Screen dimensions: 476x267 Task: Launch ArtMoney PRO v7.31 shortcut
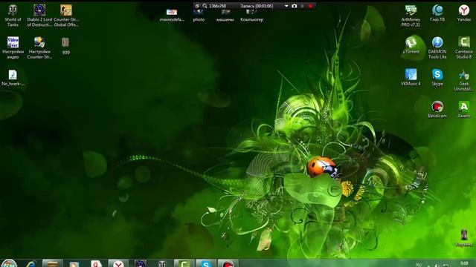411,16
